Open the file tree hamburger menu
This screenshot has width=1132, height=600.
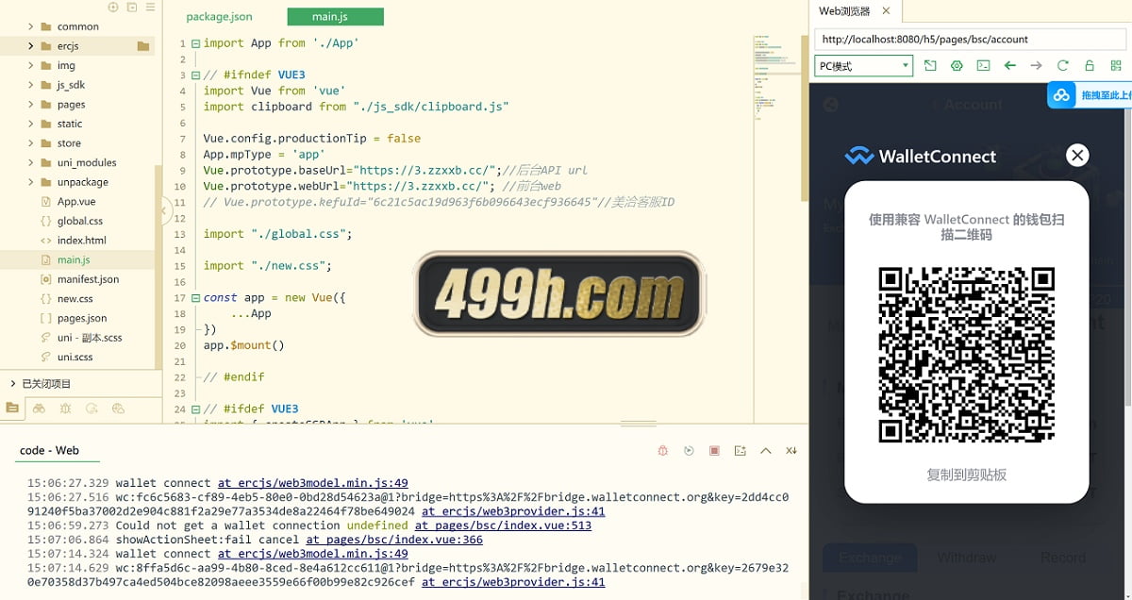click(x=149, y=8)
